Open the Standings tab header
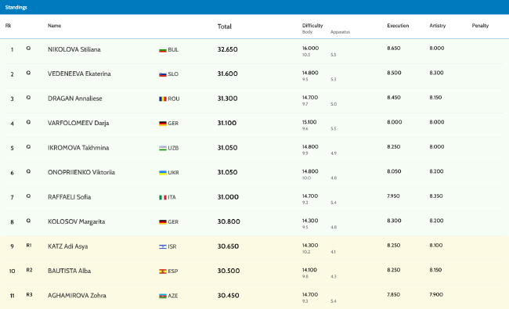Image resolution: width=509 pixels, height=309 pixels. tap(16, 7)
